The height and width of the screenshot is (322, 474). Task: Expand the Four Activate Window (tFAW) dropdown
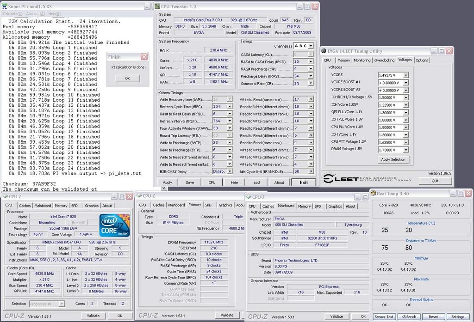click(230, 128)
